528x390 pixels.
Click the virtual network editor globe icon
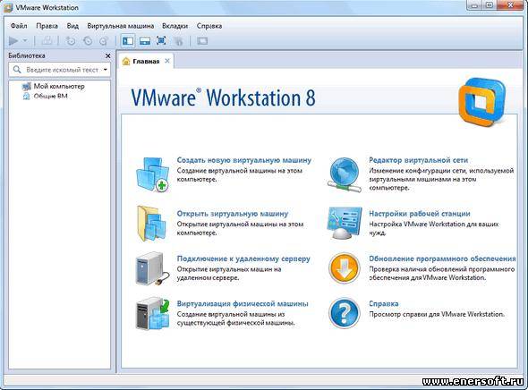345,174
